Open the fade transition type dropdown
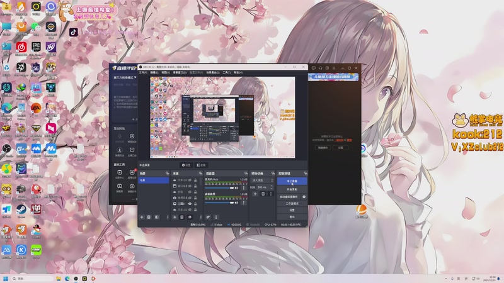Viewport: 504px width, 283px height. click(262, 180)
